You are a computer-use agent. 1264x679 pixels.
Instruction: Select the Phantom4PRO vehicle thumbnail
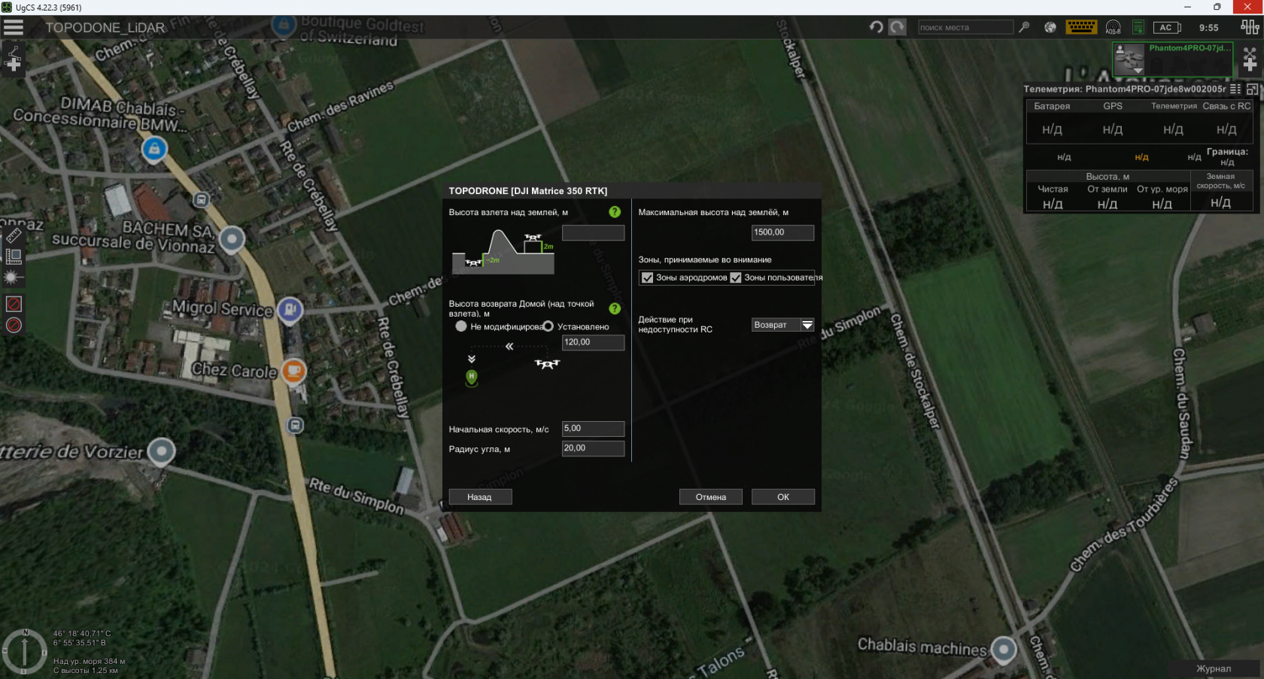click(1129, 59)
